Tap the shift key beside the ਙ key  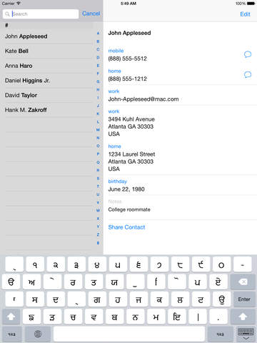11,317
